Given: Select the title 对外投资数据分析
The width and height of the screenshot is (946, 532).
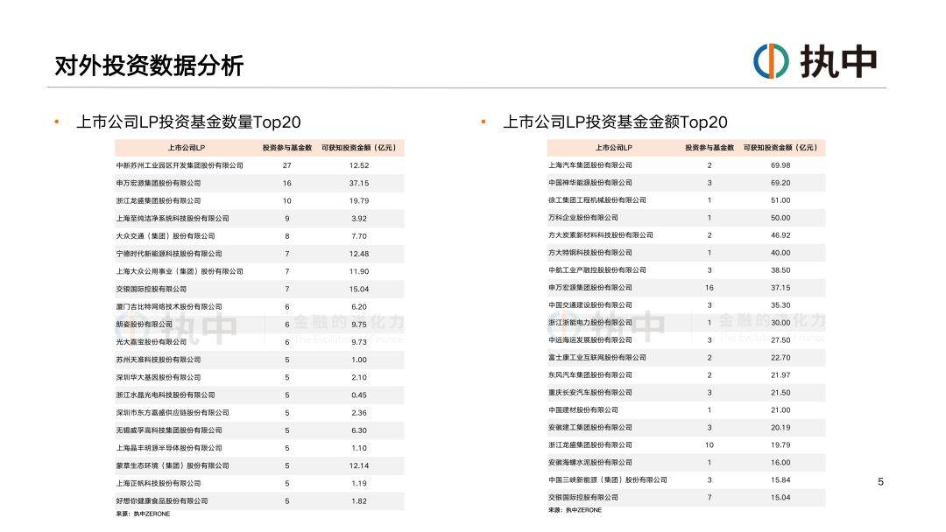Looking at the screenshot, I should point(149,66).
